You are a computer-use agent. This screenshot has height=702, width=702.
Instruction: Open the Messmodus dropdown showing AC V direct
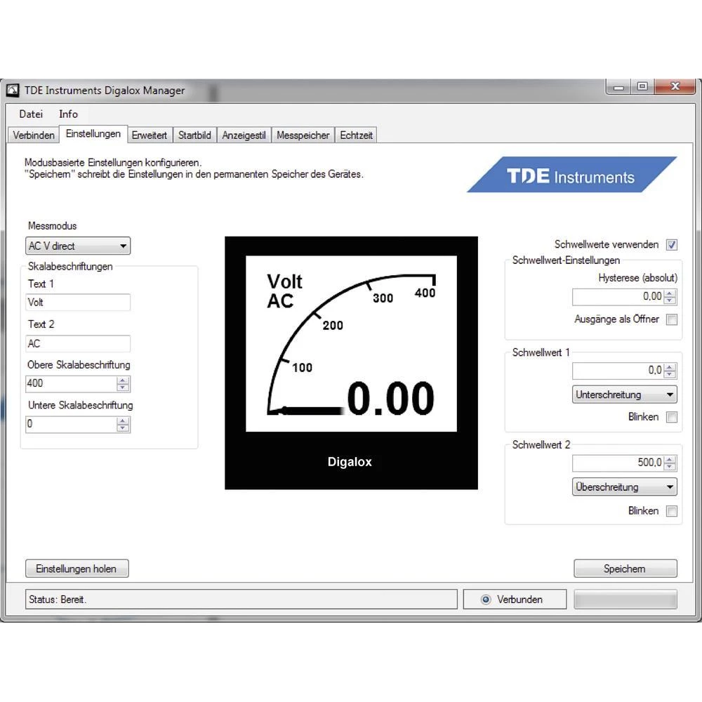click(78, 246)
